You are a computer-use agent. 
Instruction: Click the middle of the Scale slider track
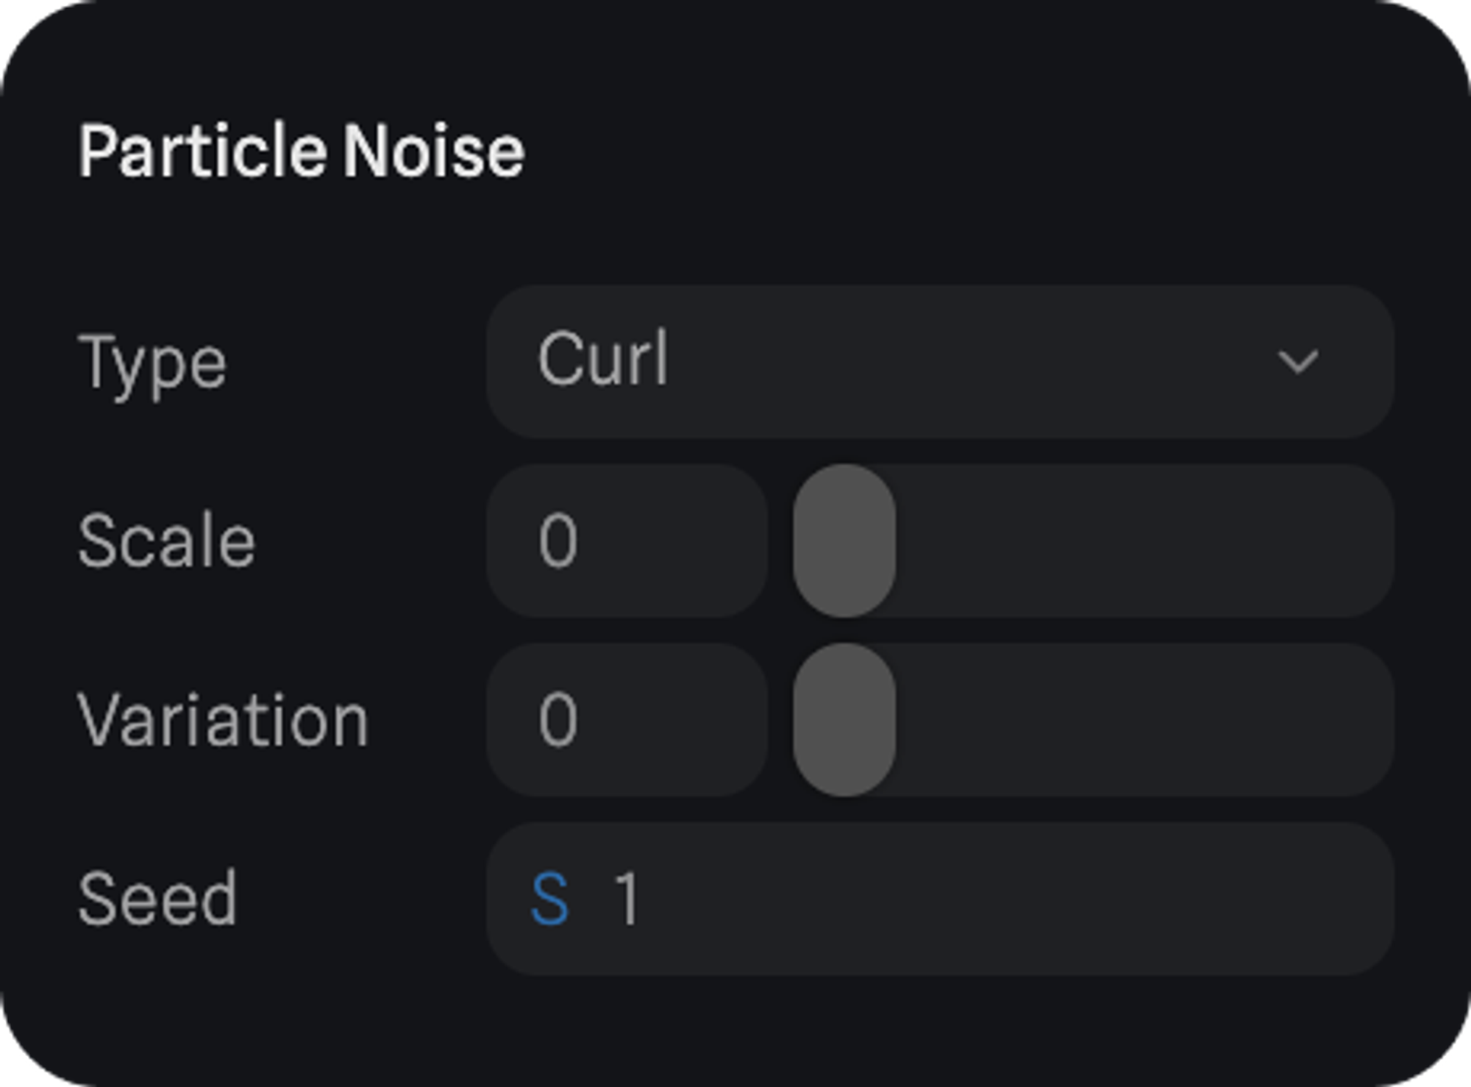[1093, 541]
